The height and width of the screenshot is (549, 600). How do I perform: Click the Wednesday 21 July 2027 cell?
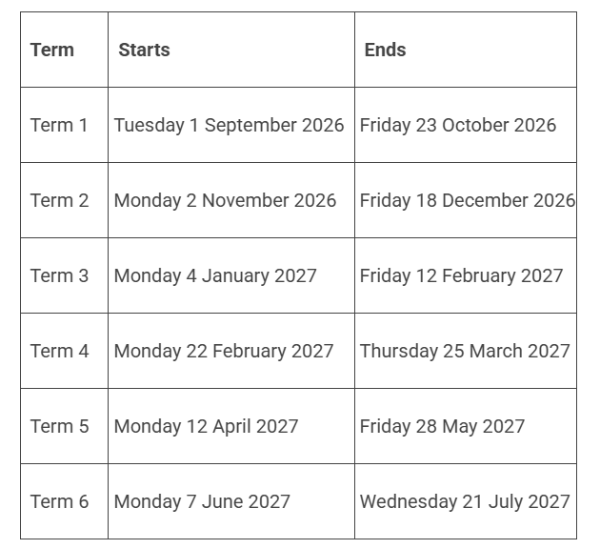[465, 502]
